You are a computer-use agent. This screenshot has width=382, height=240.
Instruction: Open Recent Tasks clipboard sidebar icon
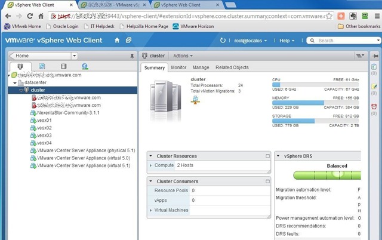tap(374, 66)
